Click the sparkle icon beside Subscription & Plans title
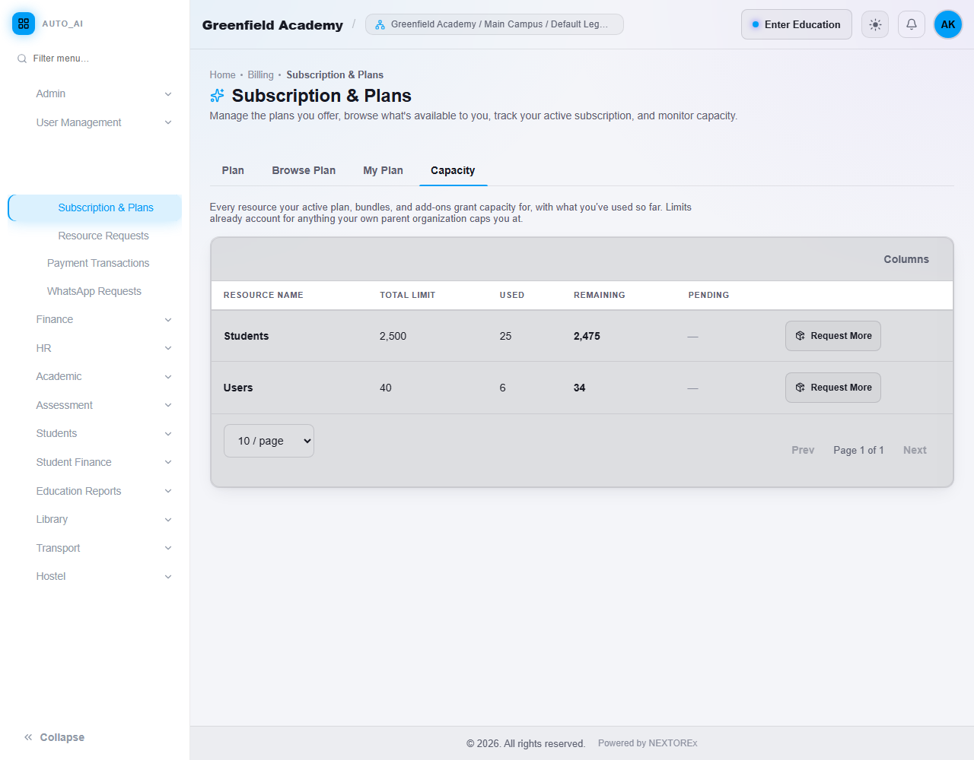This screenshot has height=760, width=974. pos(218,96)
